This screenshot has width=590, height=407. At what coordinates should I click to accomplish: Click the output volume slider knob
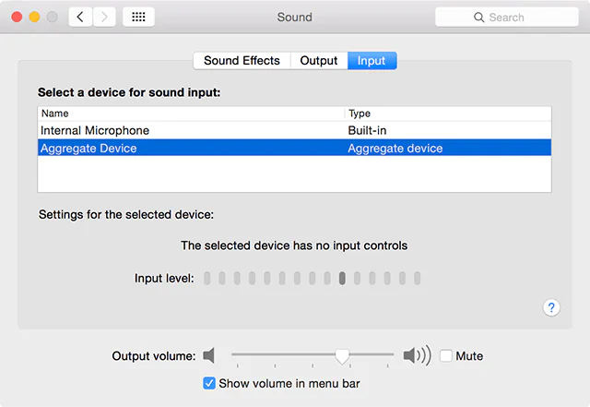pyautogui.click(x=342, y=355)
